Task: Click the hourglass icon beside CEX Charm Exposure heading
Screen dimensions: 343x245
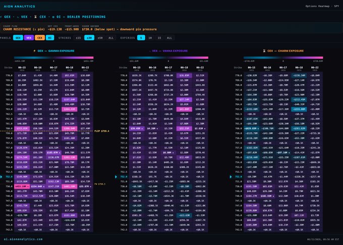Action: click(x=264, y=51)
